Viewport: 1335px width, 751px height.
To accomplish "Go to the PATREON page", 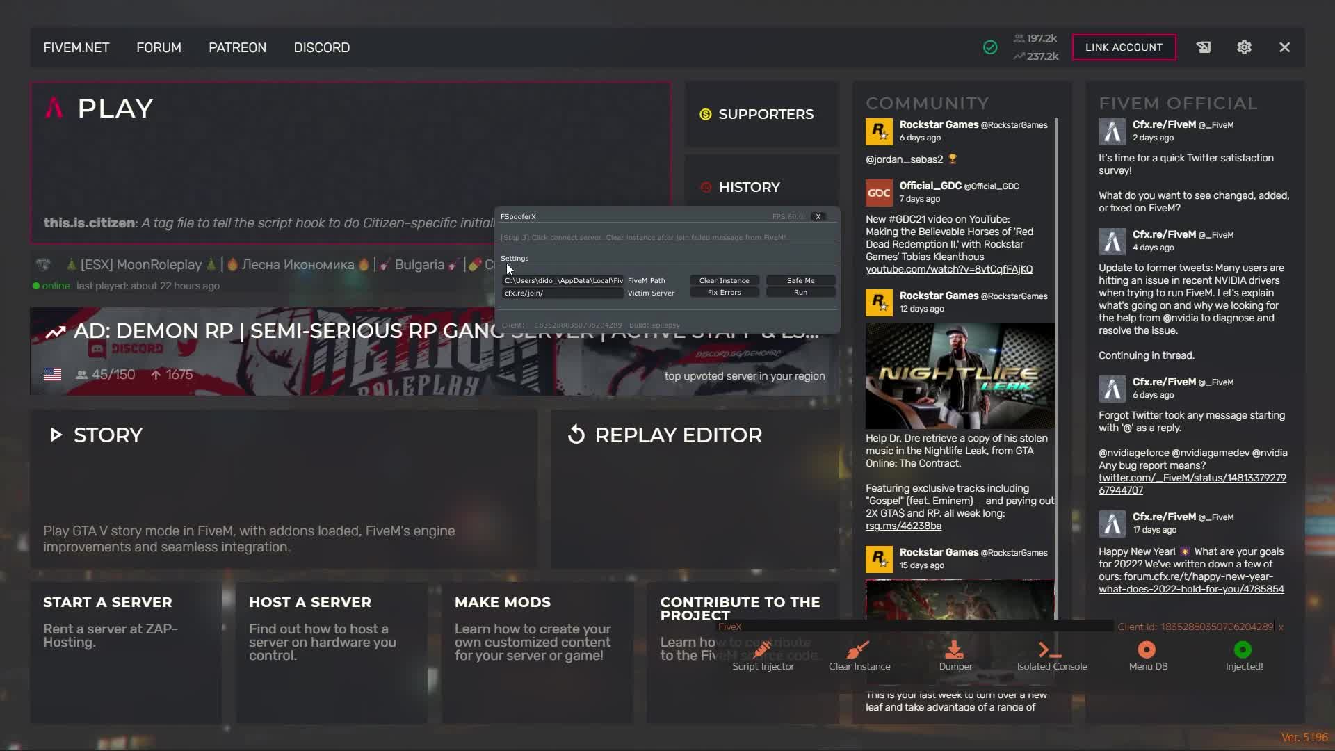I will tap(237, 47).
